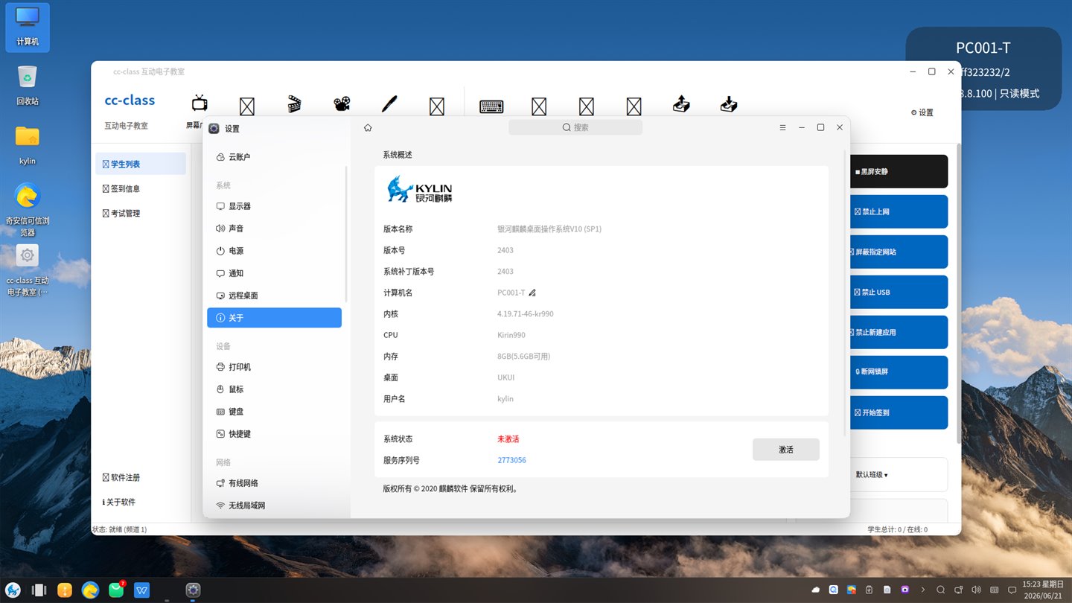The image size is (1072, 603).
Task: Open the task view icon in taskbar
Action: point(39,590)
